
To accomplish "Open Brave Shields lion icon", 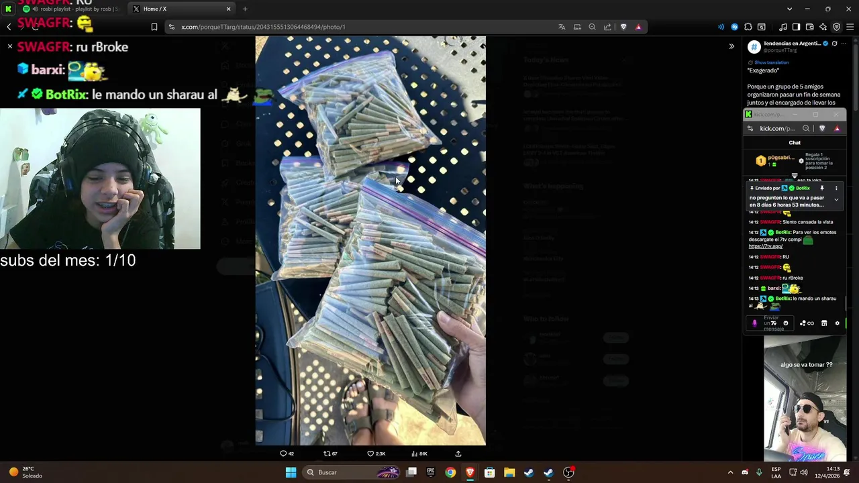I will [623, 27].
